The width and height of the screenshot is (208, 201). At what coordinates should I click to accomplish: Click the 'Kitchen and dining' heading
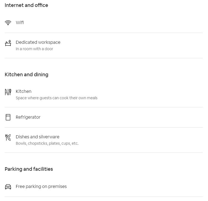[26, 75]
